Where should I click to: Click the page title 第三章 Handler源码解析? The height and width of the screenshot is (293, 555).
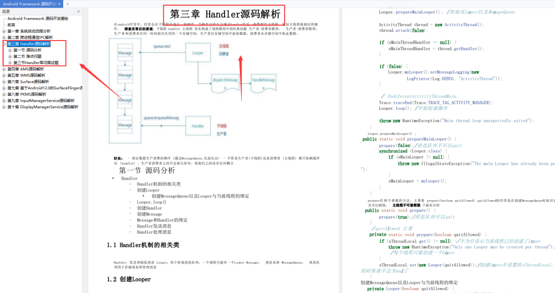click(x=225, y=14)
